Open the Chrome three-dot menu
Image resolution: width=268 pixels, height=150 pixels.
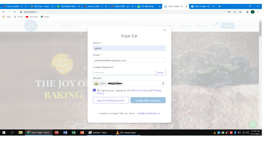(258, 12)
